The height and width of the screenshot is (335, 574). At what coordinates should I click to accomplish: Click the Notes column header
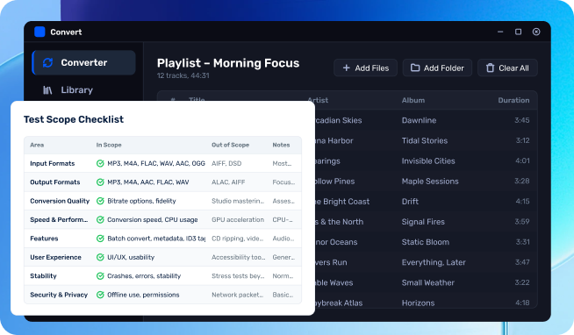point(281,145)
